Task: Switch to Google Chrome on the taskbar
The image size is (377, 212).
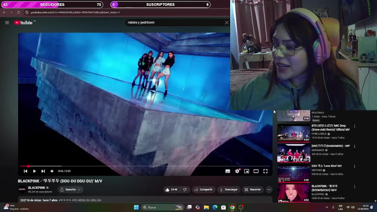Action: [232, 207]
